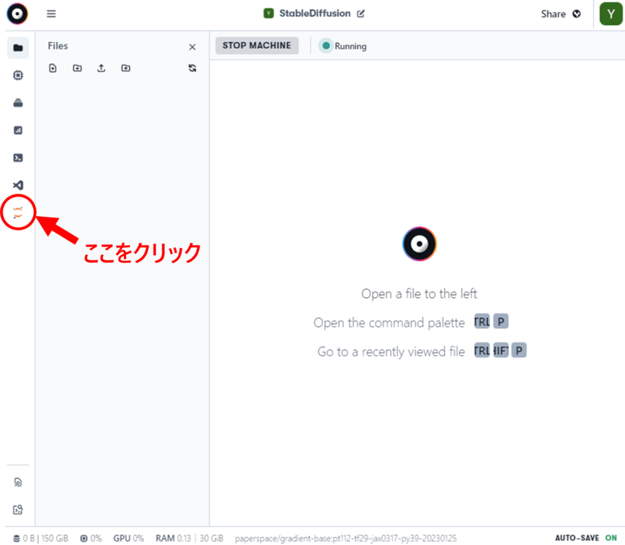
Task: Click the upload folder icon
Action: (x=126, y=68)
